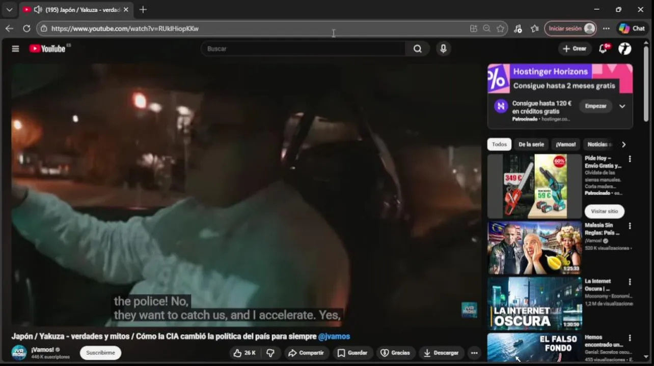Click La Internet Oscura video title

click(x=598, y=285)
